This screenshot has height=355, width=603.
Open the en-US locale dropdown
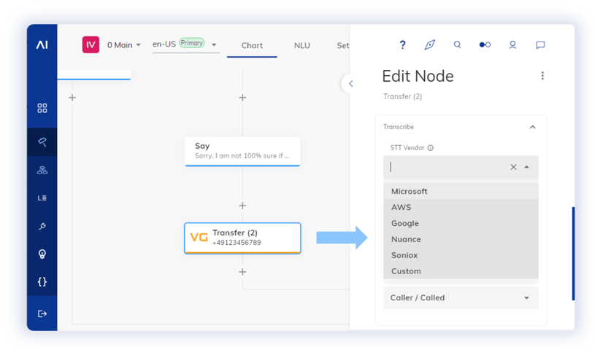(185, 44)
